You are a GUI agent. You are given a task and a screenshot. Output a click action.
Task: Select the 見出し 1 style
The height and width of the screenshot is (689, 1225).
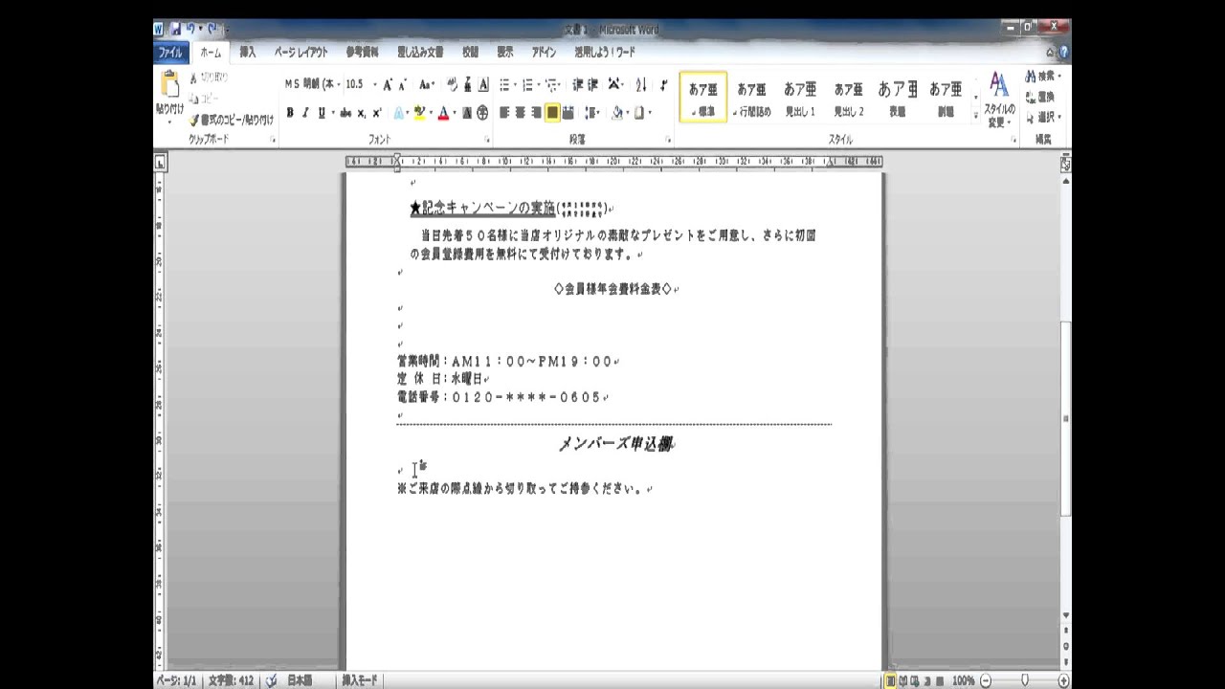[800, 98]
